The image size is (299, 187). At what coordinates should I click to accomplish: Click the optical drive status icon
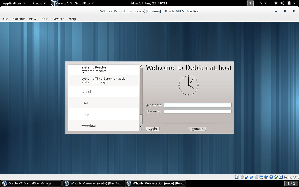click(241, 177)
